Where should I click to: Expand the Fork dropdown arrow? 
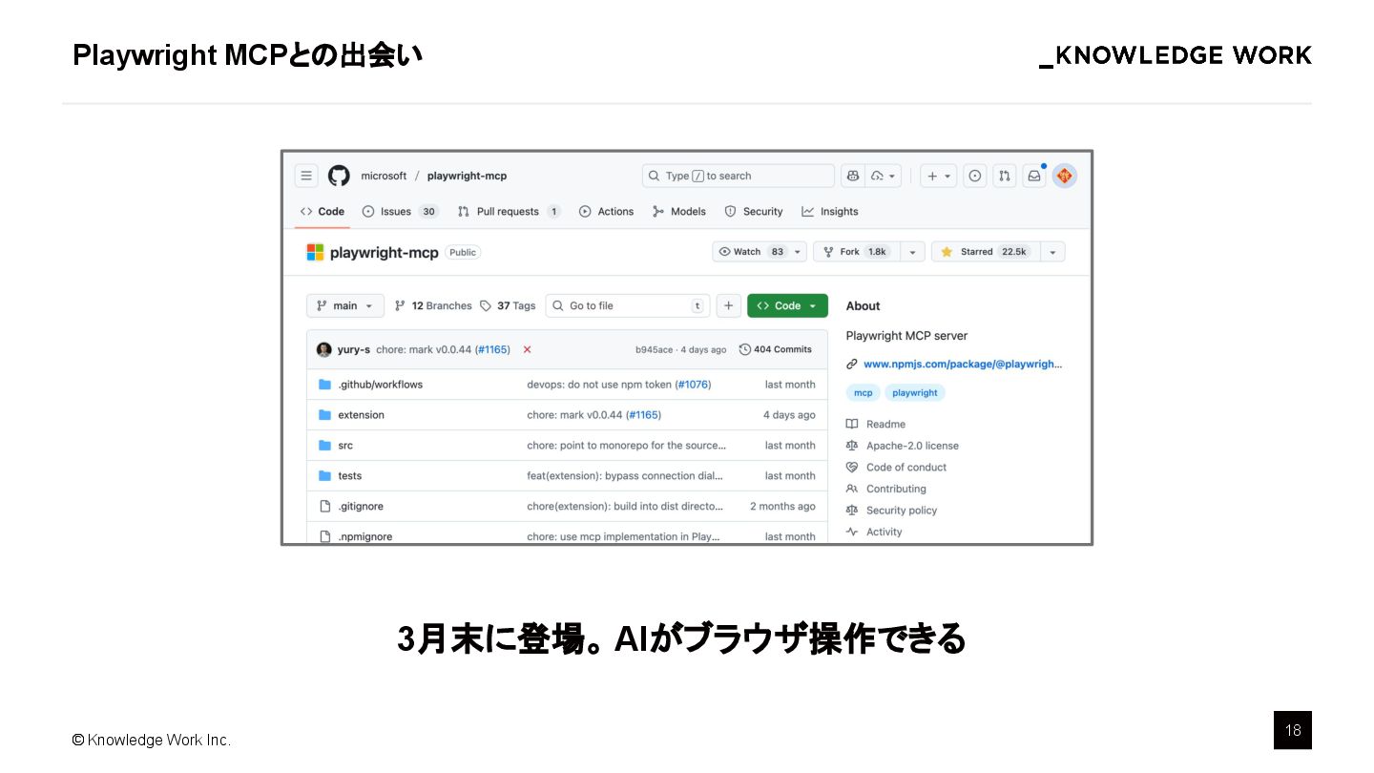(x=912, y=252)
